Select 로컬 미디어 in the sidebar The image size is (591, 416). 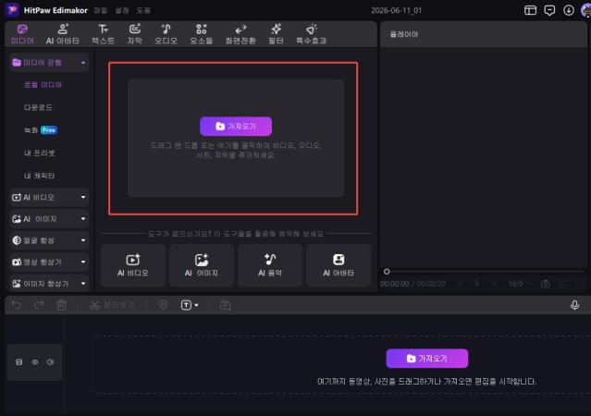point(43,85)
